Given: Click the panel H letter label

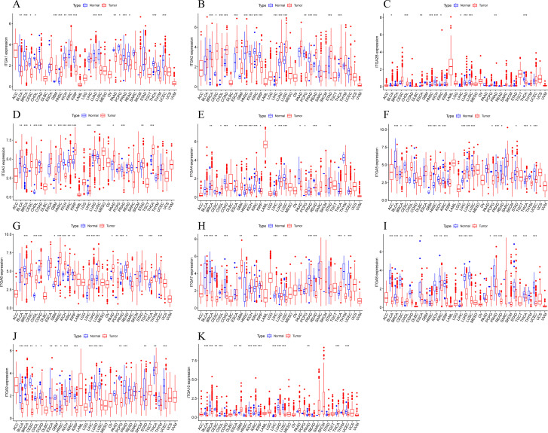Looking at the screenshot, I should 201,224.
